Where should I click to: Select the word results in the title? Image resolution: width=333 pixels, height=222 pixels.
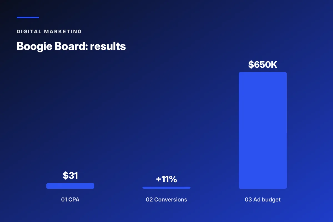108,46
